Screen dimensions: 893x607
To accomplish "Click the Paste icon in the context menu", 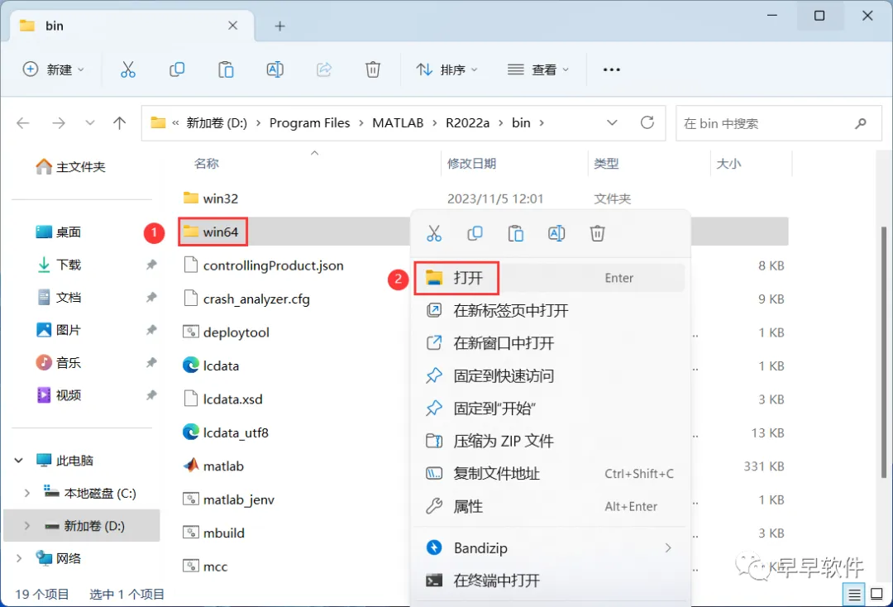I will [x=516, y=233].
